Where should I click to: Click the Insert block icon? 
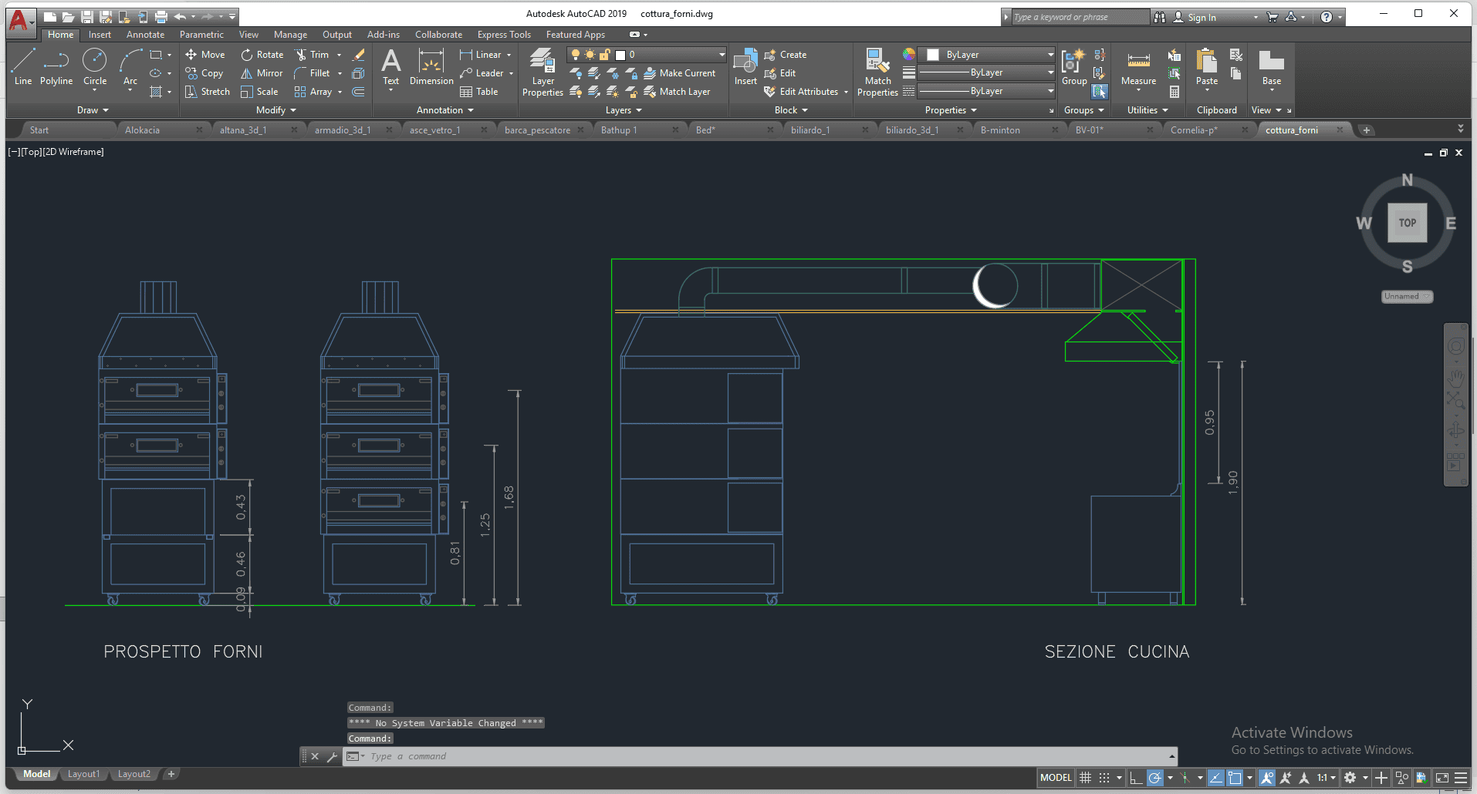[745, 66]
